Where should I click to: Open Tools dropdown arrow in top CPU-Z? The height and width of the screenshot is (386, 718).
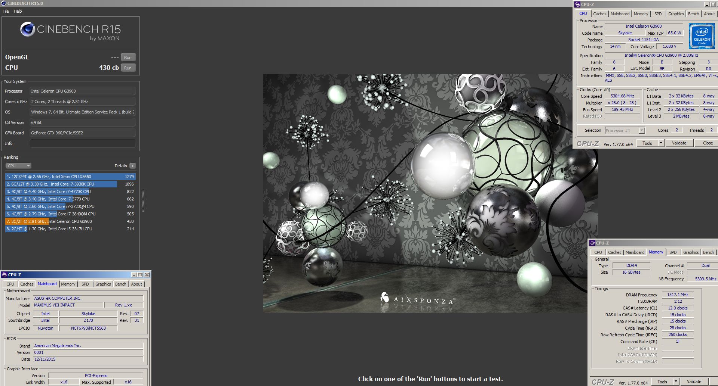[x=661, y=143]
